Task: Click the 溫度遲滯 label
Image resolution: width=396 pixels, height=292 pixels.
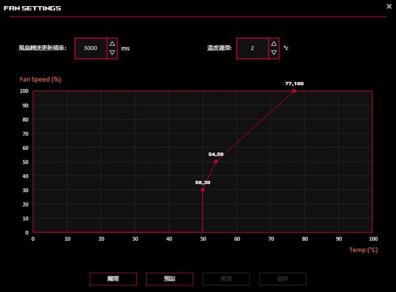Action: click(220, 48)
